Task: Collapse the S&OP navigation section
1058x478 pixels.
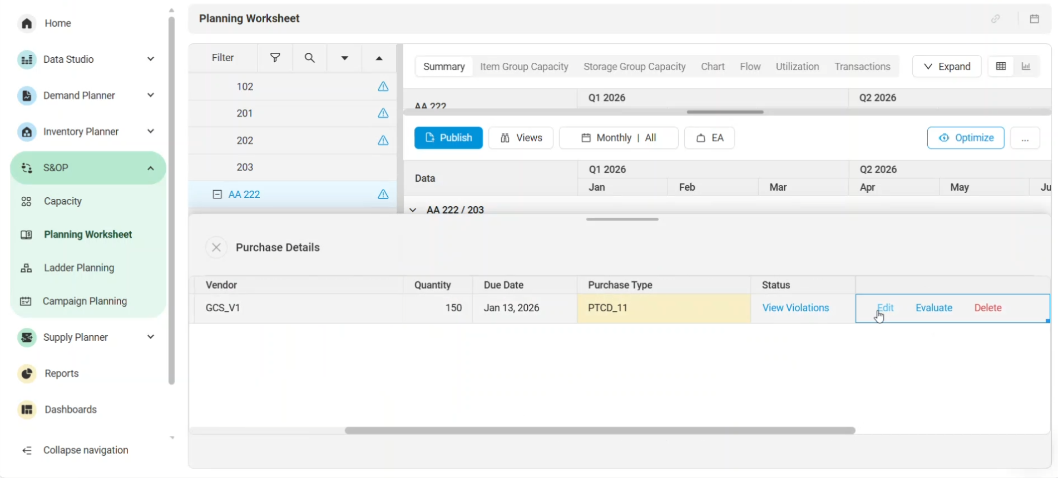Action: [151, 168]
